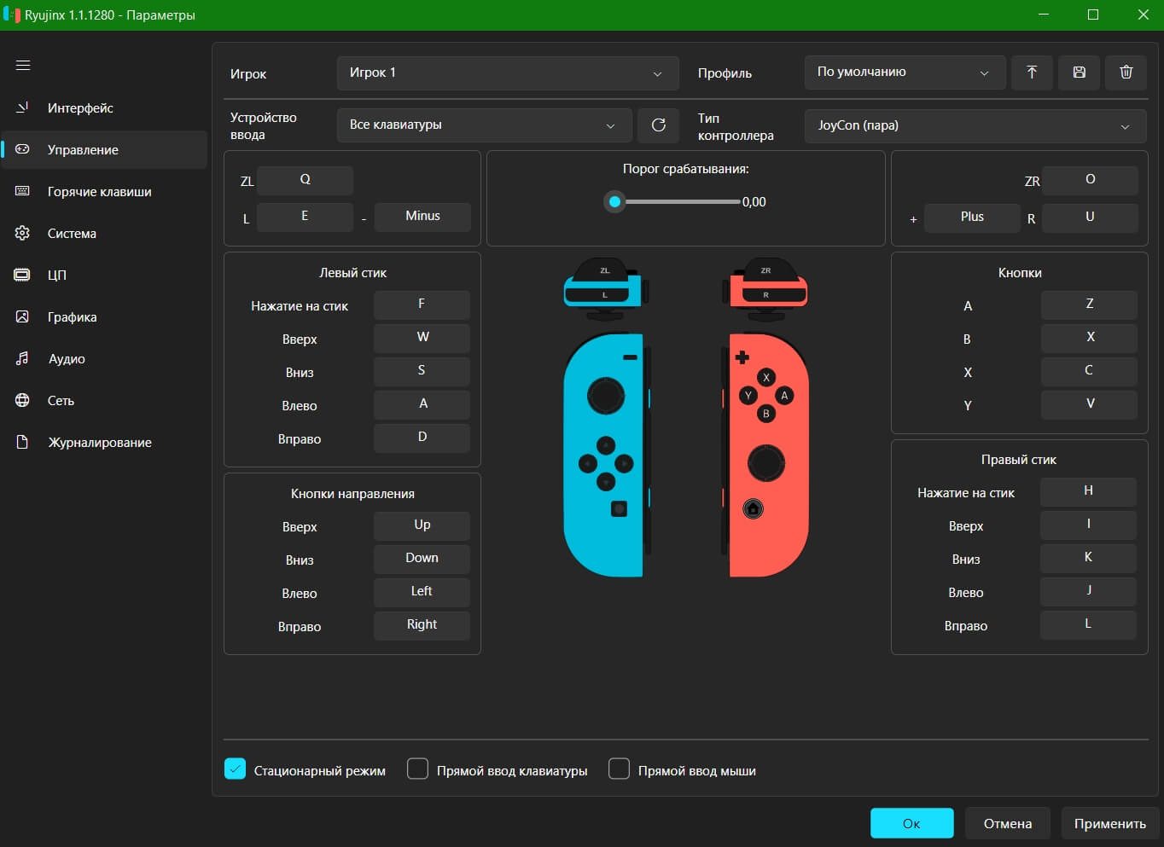
Task: Open the Графика settings section
Action: click(x=72, y=316)
